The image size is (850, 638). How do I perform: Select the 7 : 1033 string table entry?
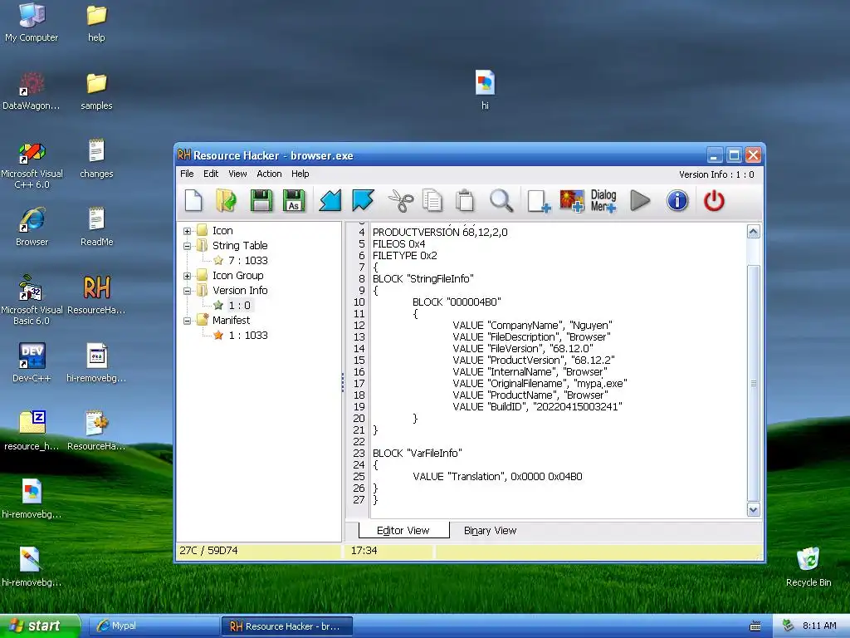pos(247,260)
